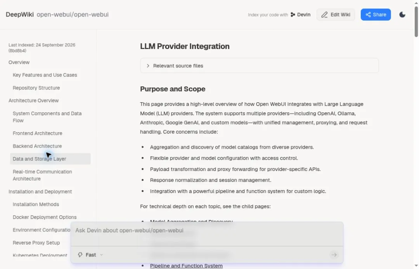Submit the question with the arrow icon

(334, 255)
